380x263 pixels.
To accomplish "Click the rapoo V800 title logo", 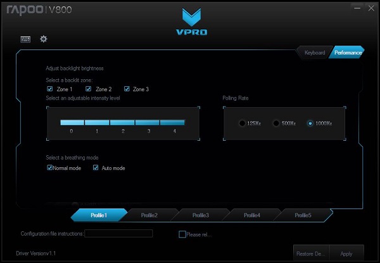I will [39, 10].
